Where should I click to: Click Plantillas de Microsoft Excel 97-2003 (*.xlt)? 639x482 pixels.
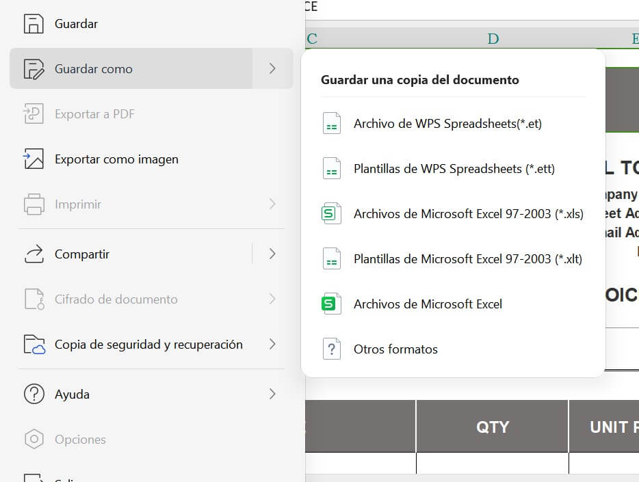(x=467, y=258)
